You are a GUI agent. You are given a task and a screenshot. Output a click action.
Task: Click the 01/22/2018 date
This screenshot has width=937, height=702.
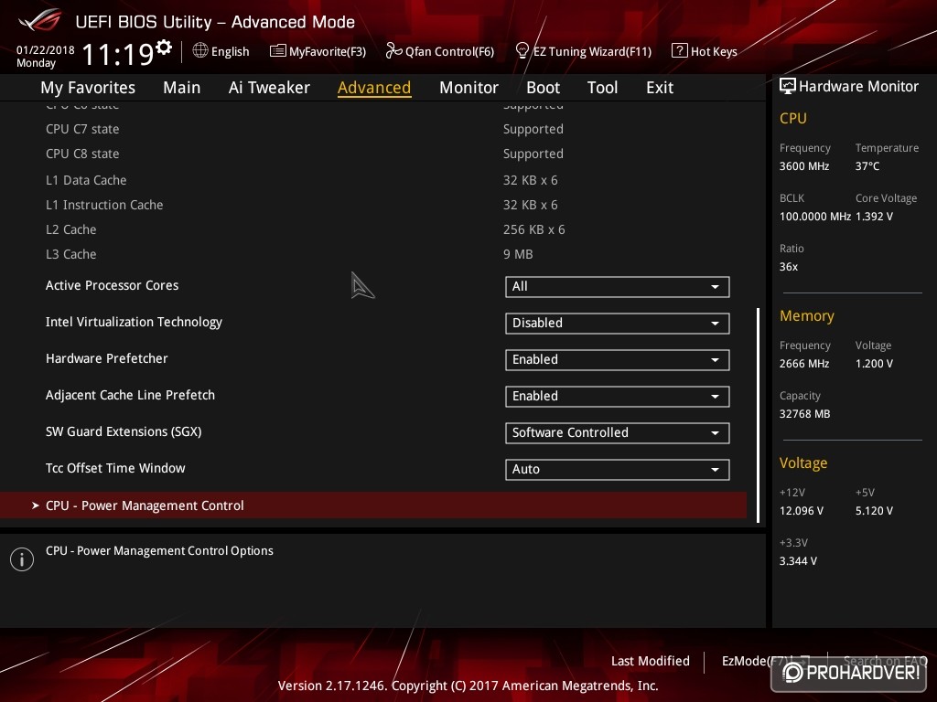[46, 50]
